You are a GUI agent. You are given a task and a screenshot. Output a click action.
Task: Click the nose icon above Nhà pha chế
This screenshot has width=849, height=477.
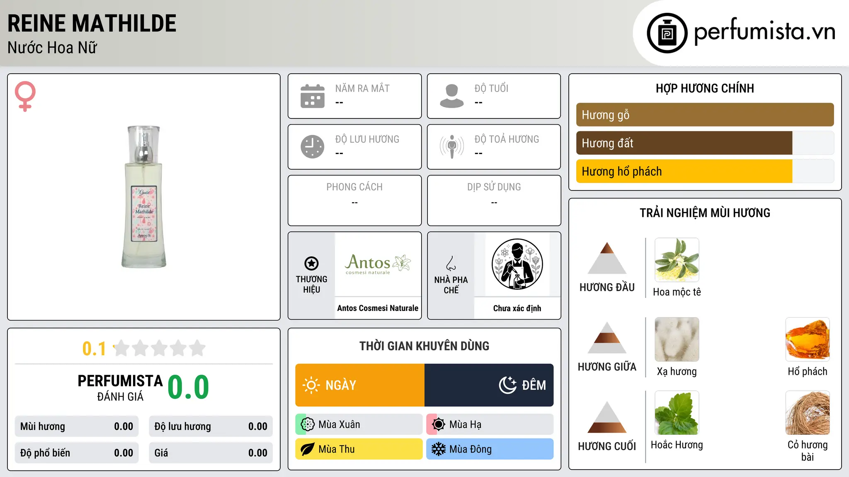tap(451, 263)
